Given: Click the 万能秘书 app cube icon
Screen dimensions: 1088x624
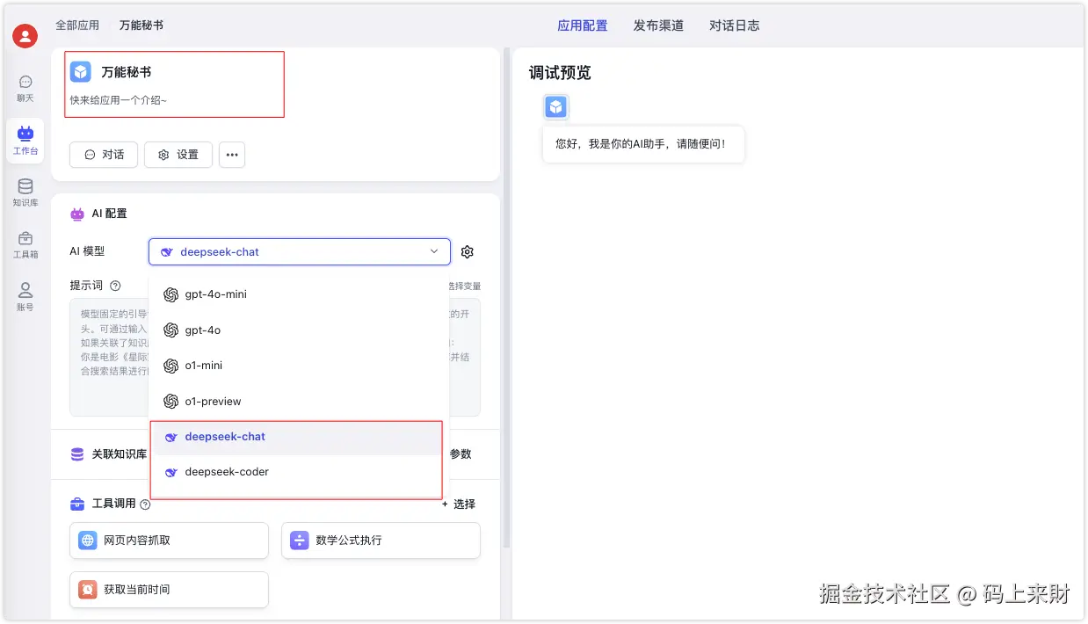Looking at the screenshot, I should tap(81, 72).
